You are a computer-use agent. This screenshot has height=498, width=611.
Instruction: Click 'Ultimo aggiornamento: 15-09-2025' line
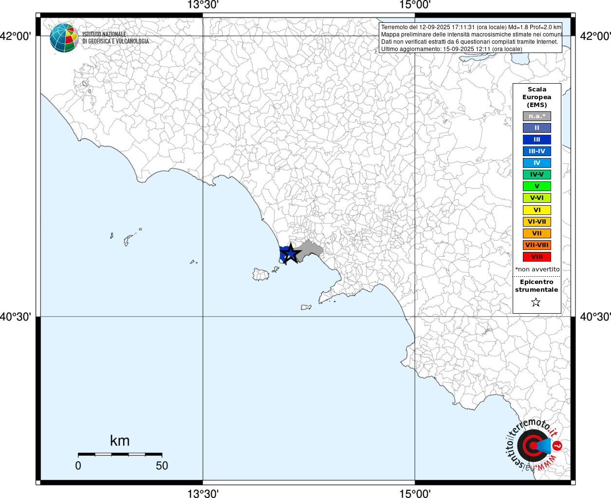451,49
